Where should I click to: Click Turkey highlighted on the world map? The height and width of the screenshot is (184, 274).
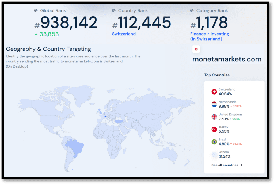pyautogui.click(x=119, y=121)
